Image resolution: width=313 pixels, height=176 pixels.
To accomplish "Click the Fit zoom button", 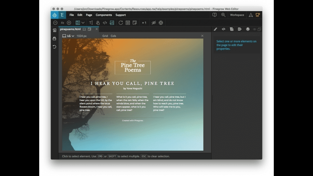I will pyautogui.click(x=62, y=23).
